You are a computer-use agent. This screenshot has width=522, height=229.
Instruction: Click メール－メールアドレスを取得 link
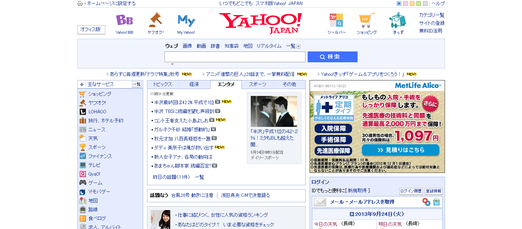(x=362, y=202)
